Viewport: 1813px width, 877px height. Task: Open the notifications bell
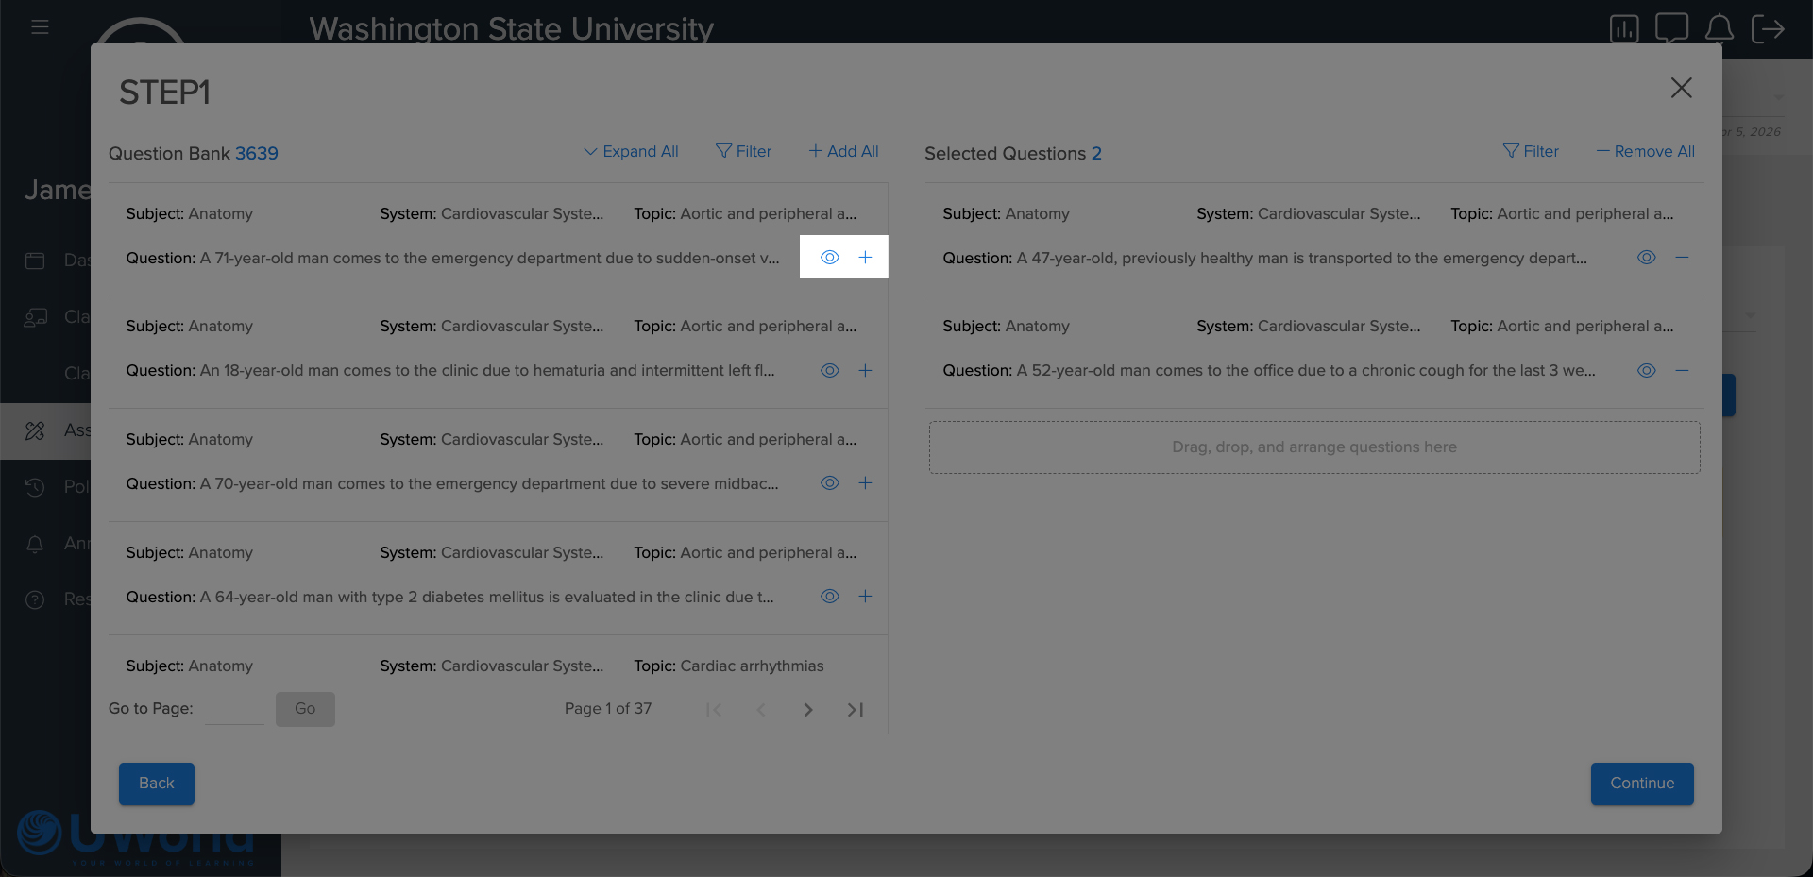click(x=1719, y=28)
